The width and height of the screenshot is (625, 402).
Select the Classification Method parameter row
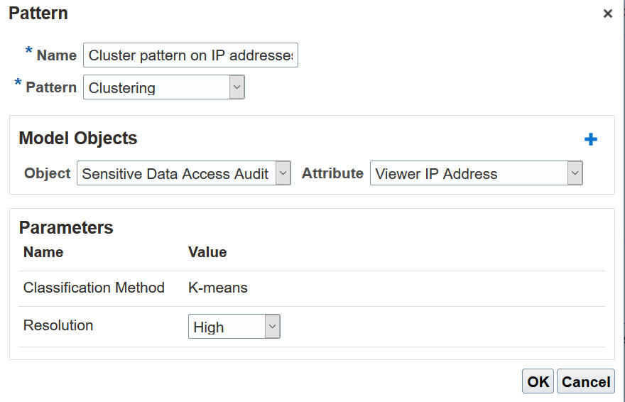click(94, 288)
